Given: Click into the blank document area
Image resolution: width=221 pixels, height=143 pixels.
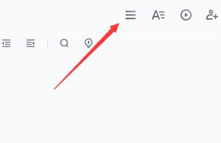Looking at the screenshot, I should (x=141, y=92).
